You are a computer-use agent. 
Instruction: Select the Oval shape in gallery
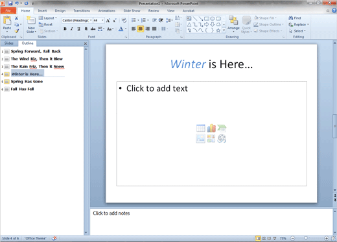pos(213,19)
